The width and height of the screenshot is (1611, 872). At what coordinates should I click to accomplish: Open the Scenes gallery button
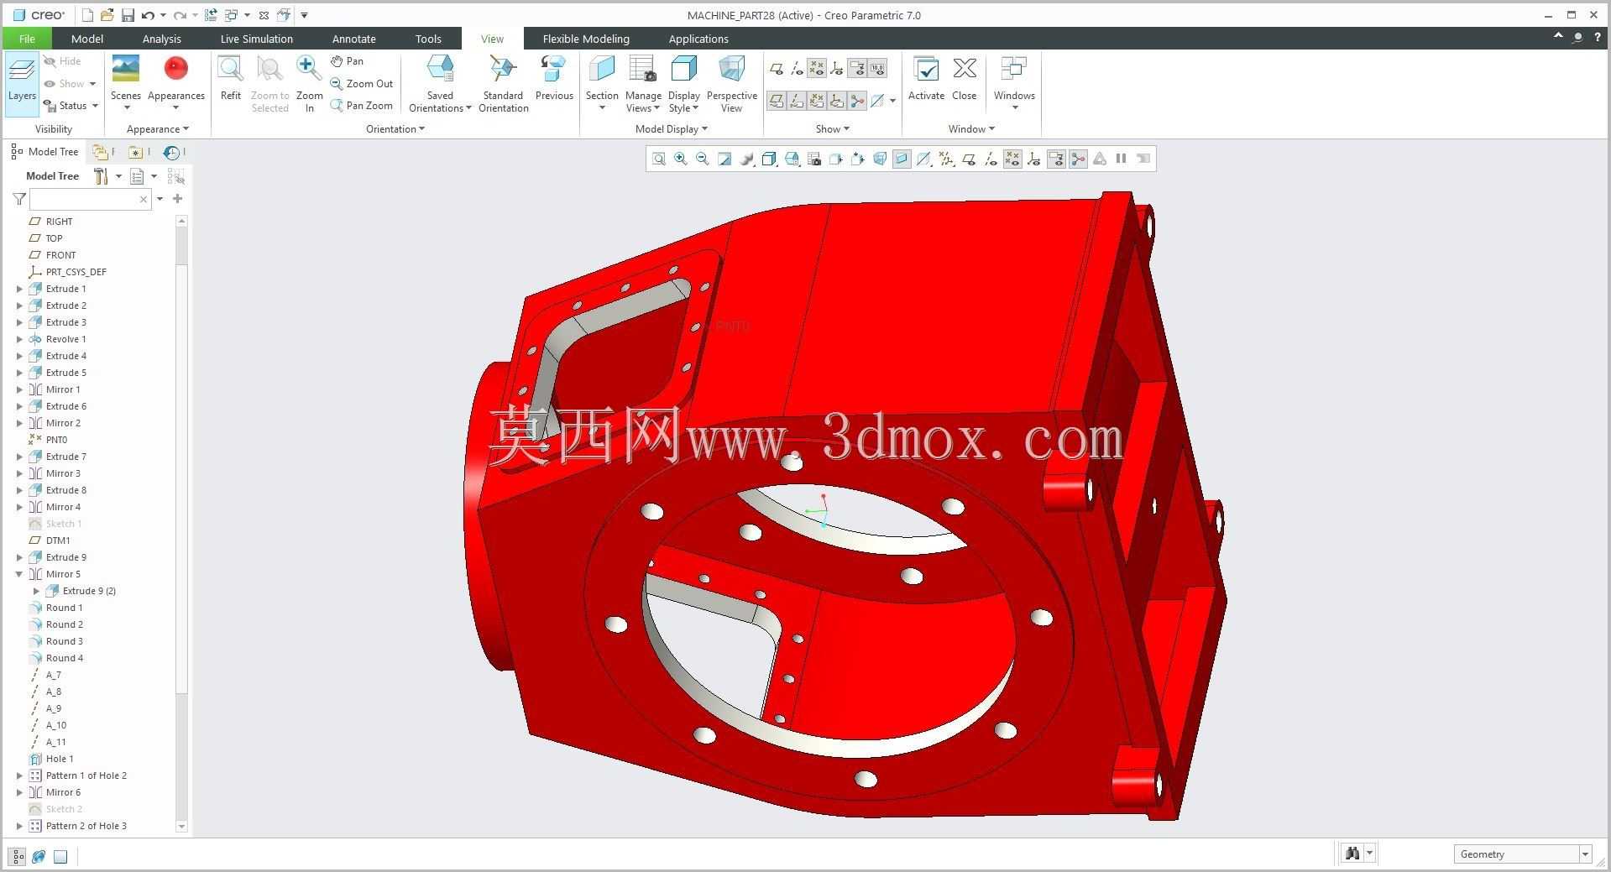click(126, 84)
